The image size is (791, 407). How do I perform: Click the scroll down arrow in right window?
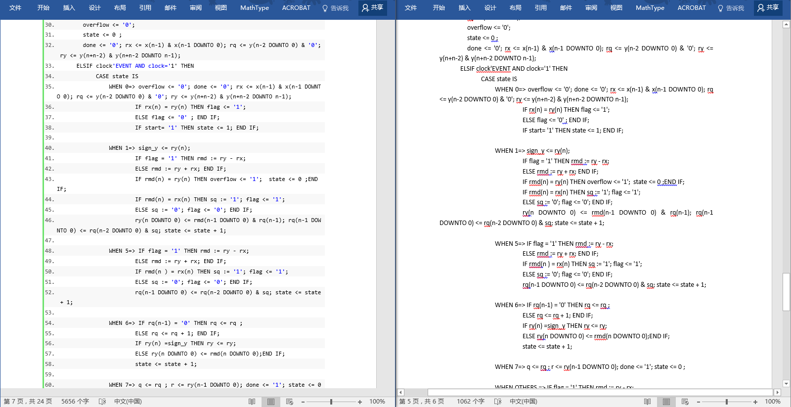(786, 384)
